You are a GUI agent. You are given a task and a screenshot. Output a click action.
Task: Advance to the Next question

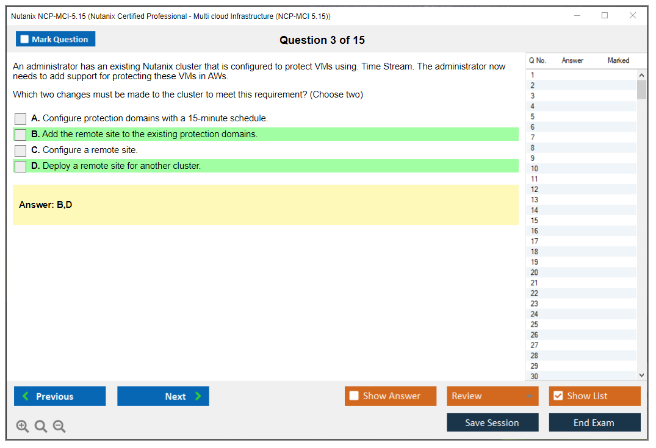pos(163,396)
